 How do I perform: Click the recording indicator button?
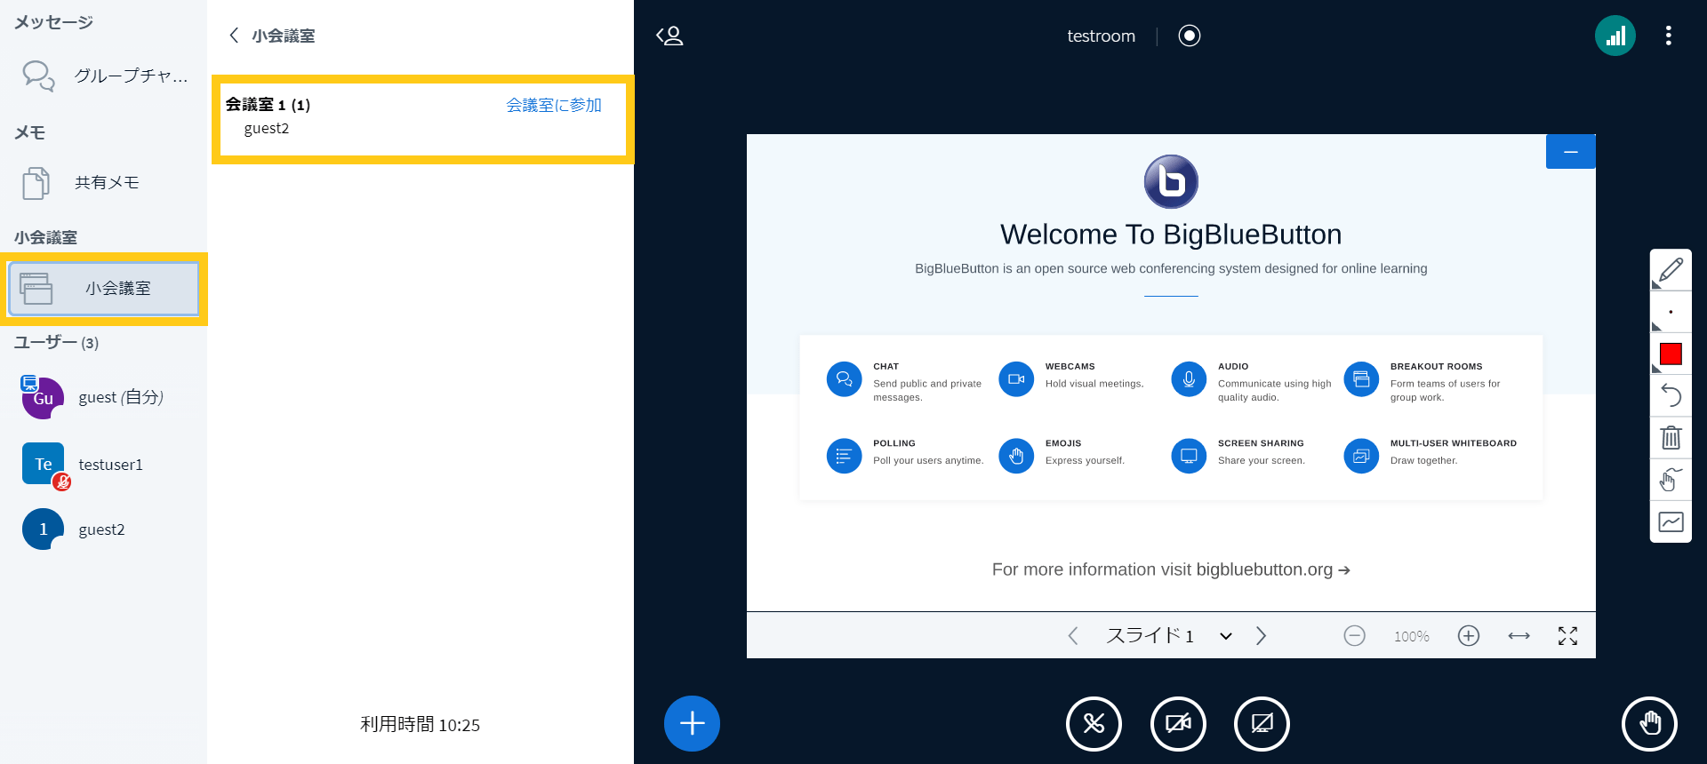click(1190, 36)
